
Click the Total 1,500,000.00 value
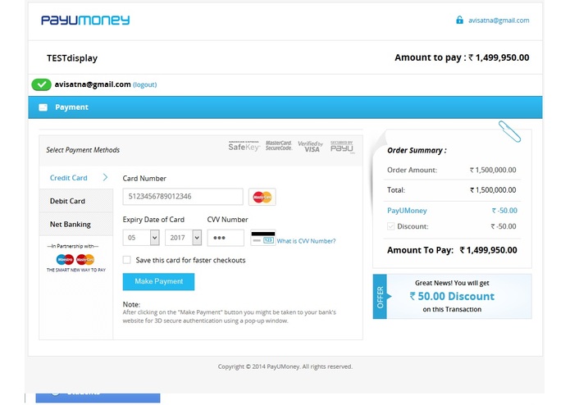coord(493,189)
